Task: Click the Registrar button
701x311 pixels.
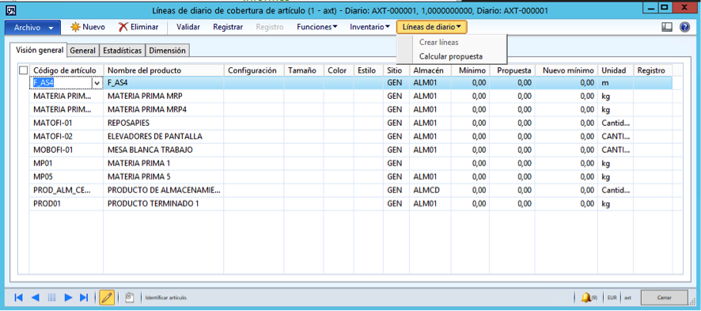Action: 228,27
